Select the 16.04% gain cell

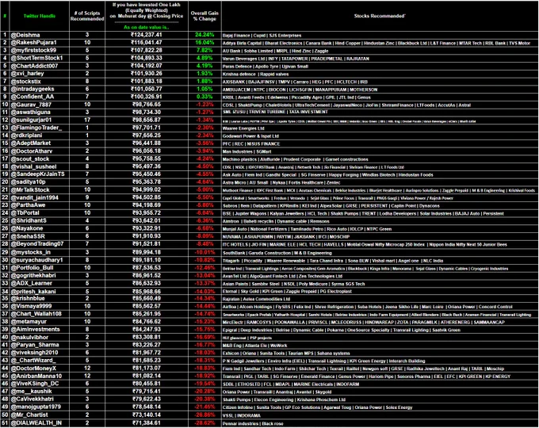[205, 43]
